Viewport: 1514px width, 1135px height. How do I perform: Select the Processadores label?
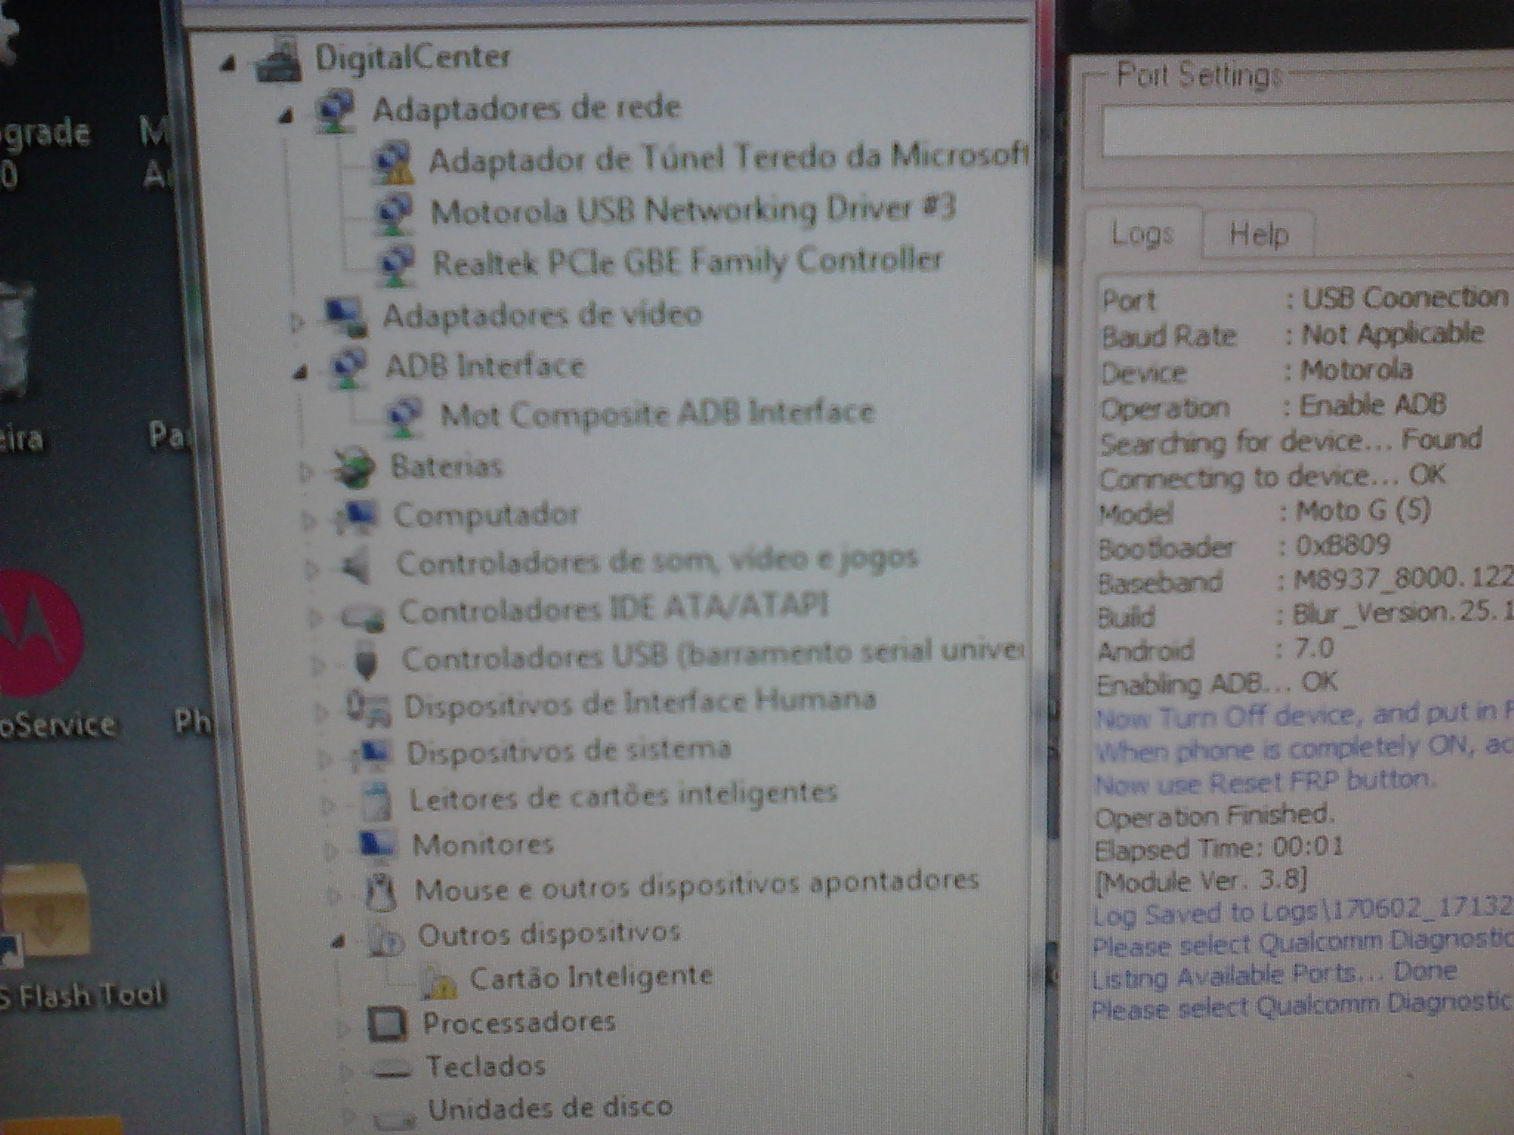[519, 1022]
